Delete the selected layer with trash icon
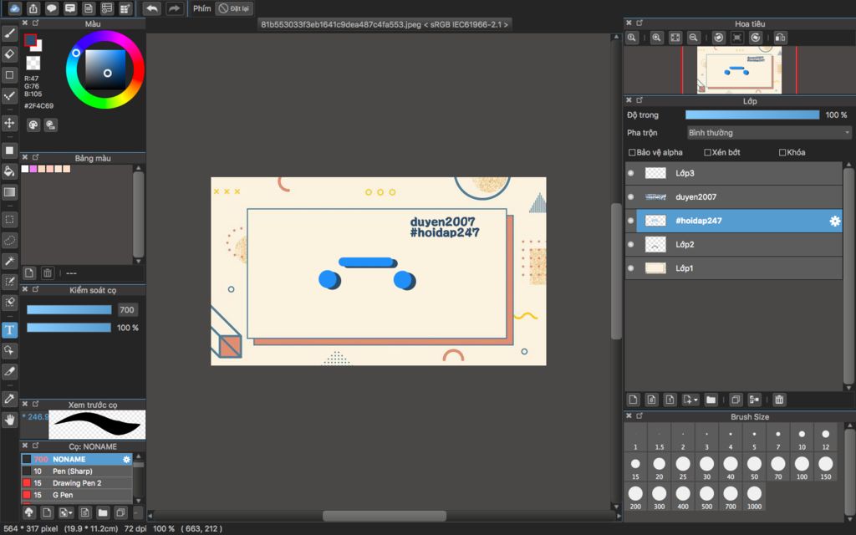 click(780, 400)
